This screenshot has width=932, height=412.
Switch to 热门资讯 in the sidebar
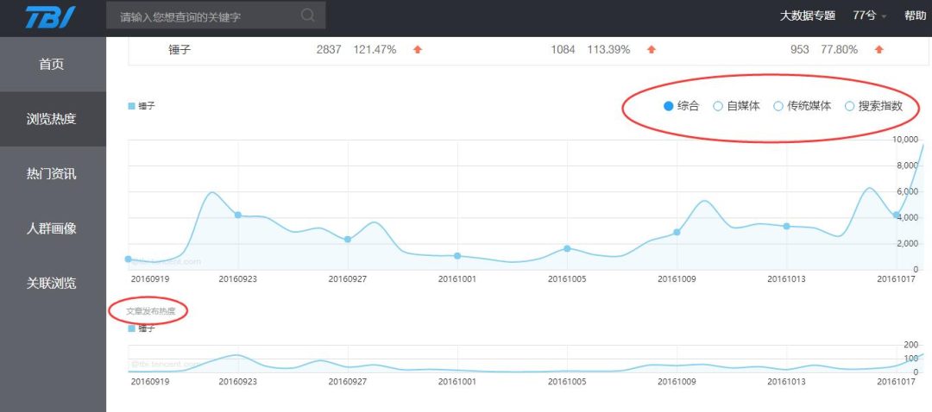[52, 174]
